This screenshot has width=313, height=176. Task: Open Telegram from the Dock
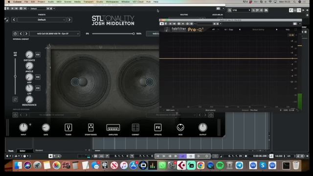(x=239, y=165)
